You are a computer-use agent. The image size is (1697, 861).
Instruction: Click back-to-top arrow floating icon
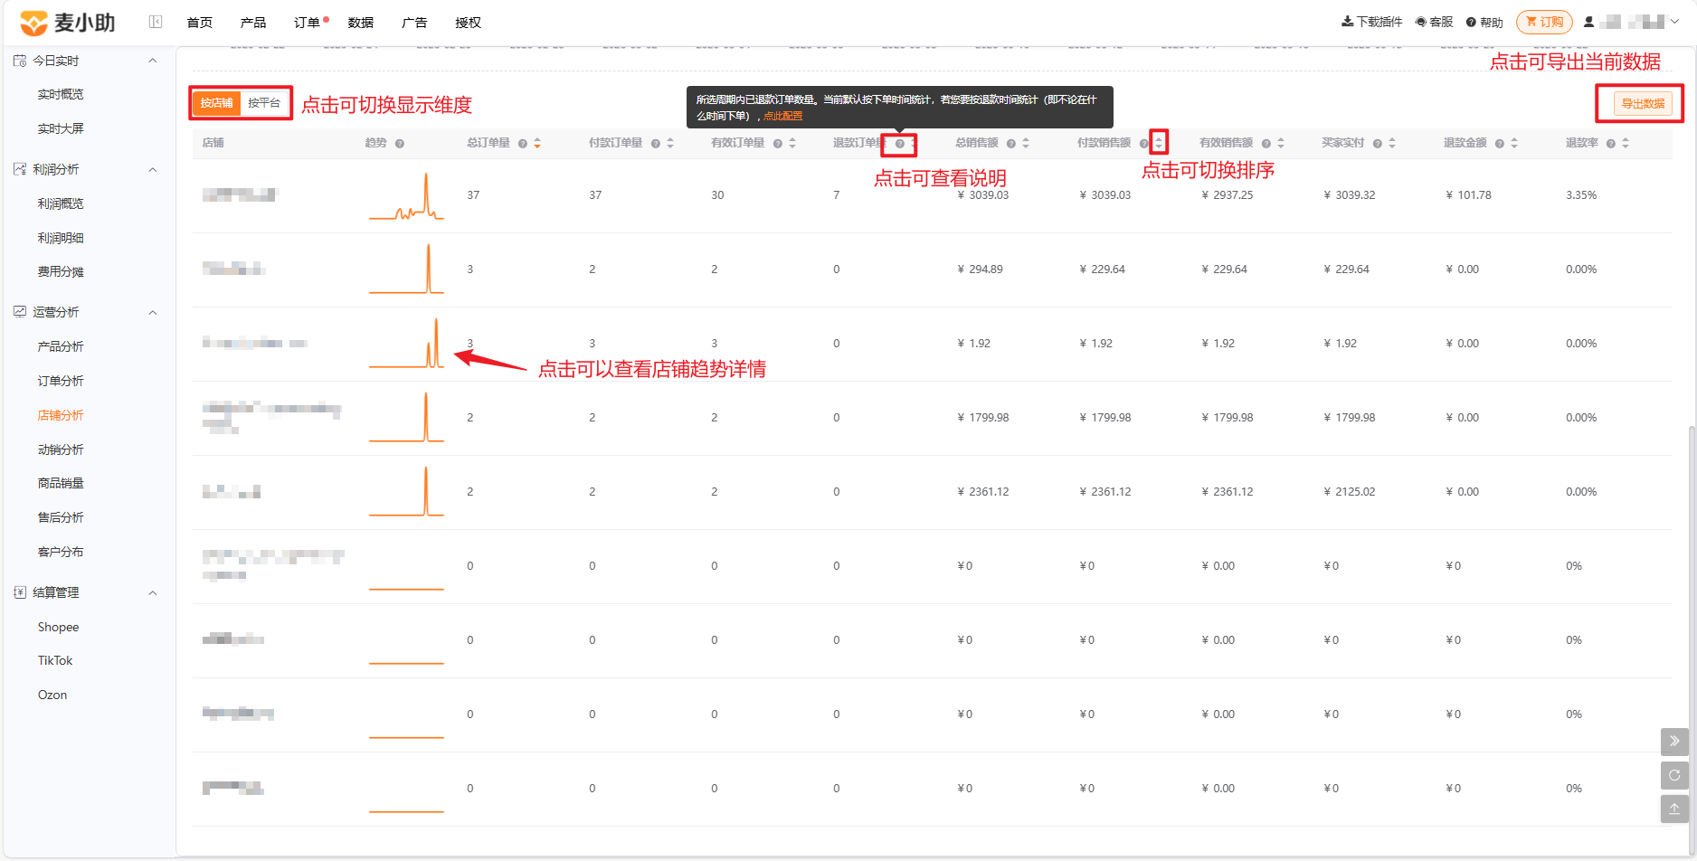click(x=1674, y=809)
